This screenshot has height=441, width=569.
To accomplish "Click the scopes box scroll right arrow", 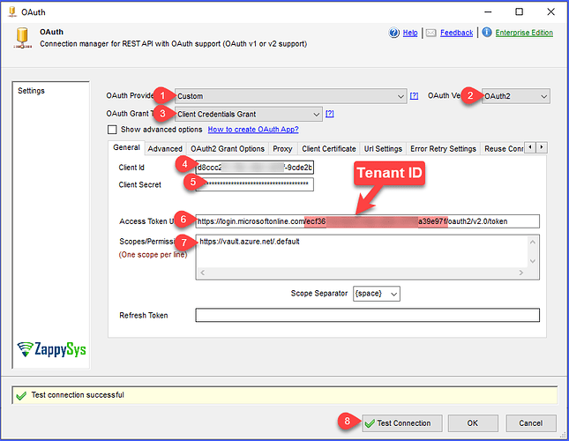I will pos(521,273).
